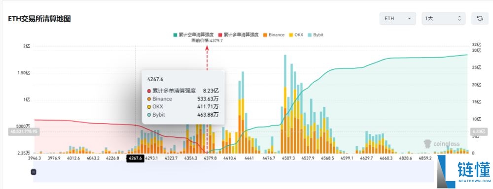The width and height of the screenshot is (493, 189).
Task: Toggle the Bybit legend series
Action: [x=315, y=35]
